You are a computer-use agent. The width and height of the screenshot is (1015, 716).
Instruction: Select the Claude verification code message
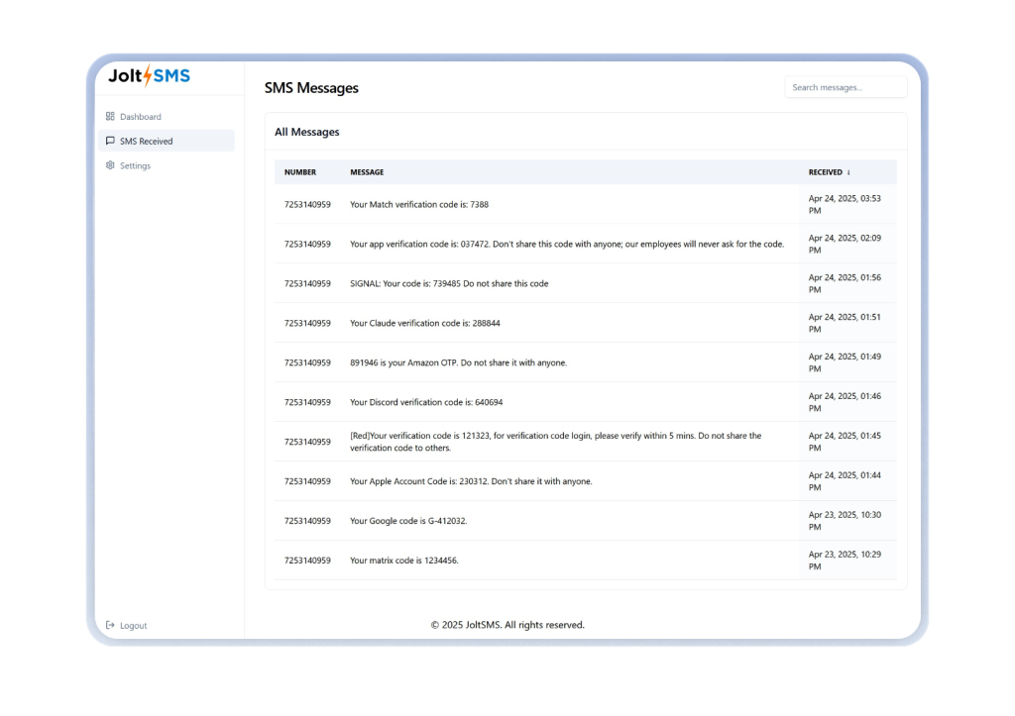tap(425, 324)
